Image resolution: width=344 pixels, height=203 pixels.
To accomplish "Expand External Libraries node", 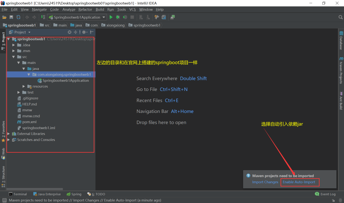I will point(9,134).
